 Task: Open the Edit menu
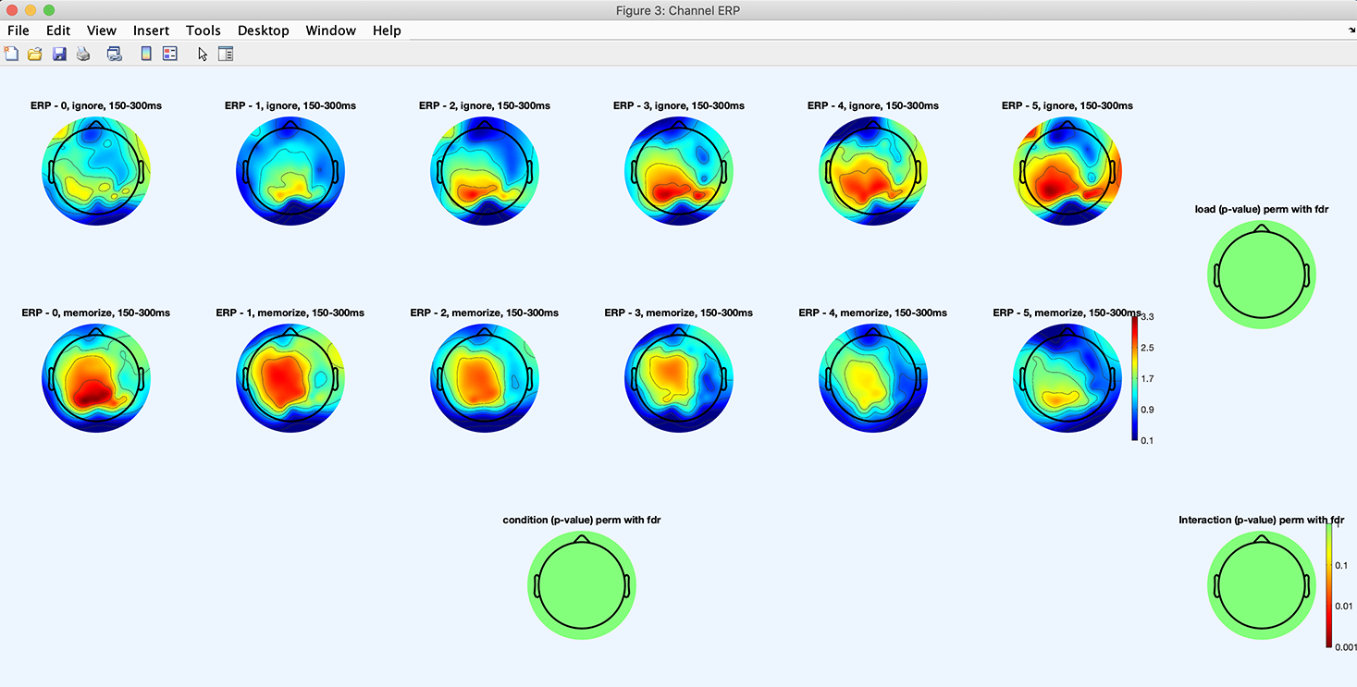pyautogui.click(x=58, y=31)
